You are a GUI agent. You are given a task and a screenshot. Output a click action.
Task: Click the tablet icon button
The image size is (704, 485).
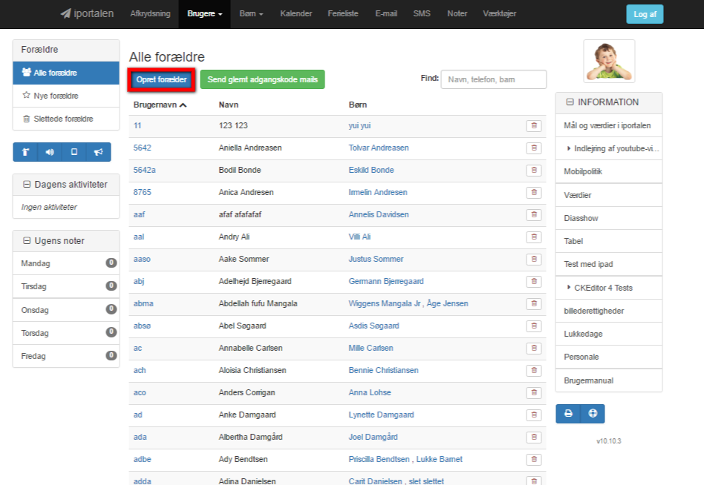pos(74,152)
